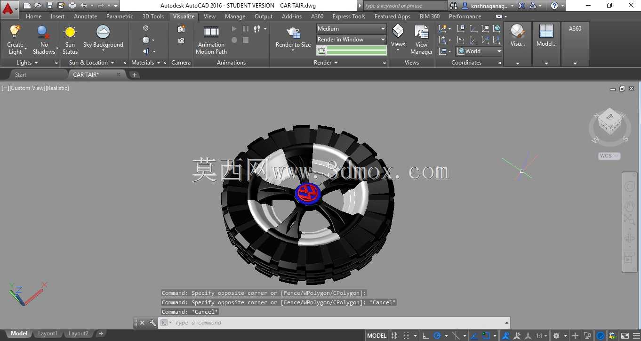641x341 pixels.
Task: Toggle Polar Tracking in status bar
Action: [x=437, y=336]
